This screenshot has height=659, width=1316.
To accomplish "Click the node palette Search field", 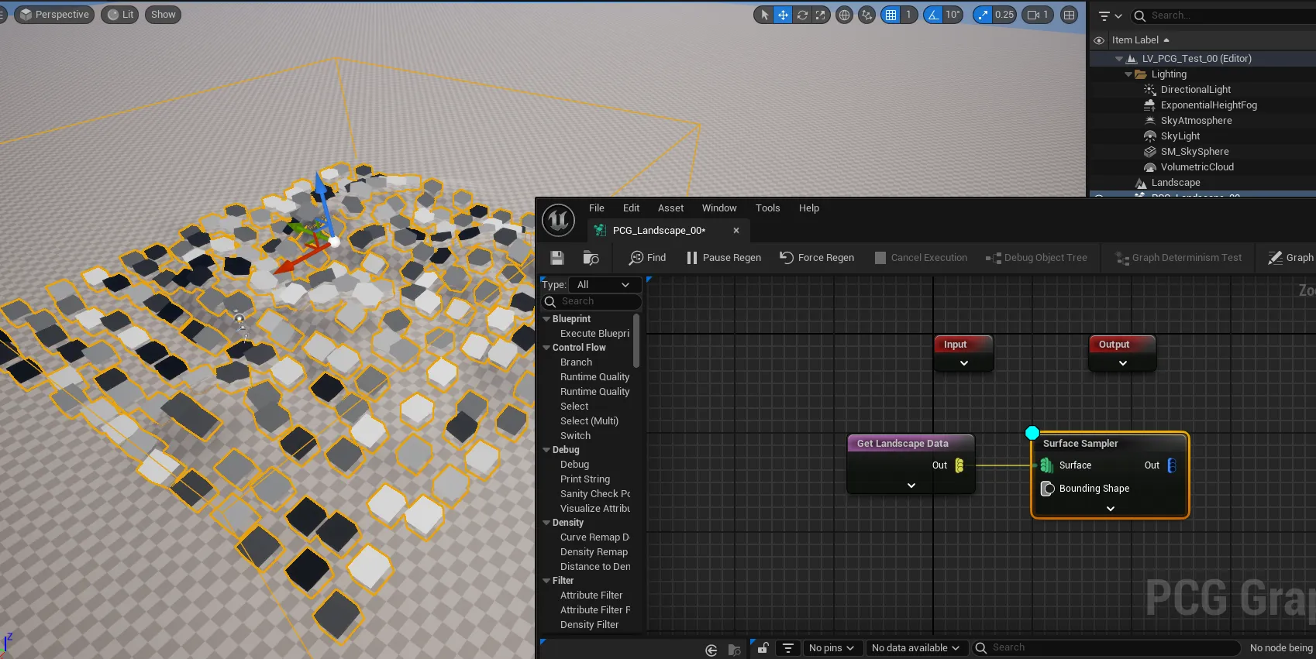I will [x=592, y=301].
